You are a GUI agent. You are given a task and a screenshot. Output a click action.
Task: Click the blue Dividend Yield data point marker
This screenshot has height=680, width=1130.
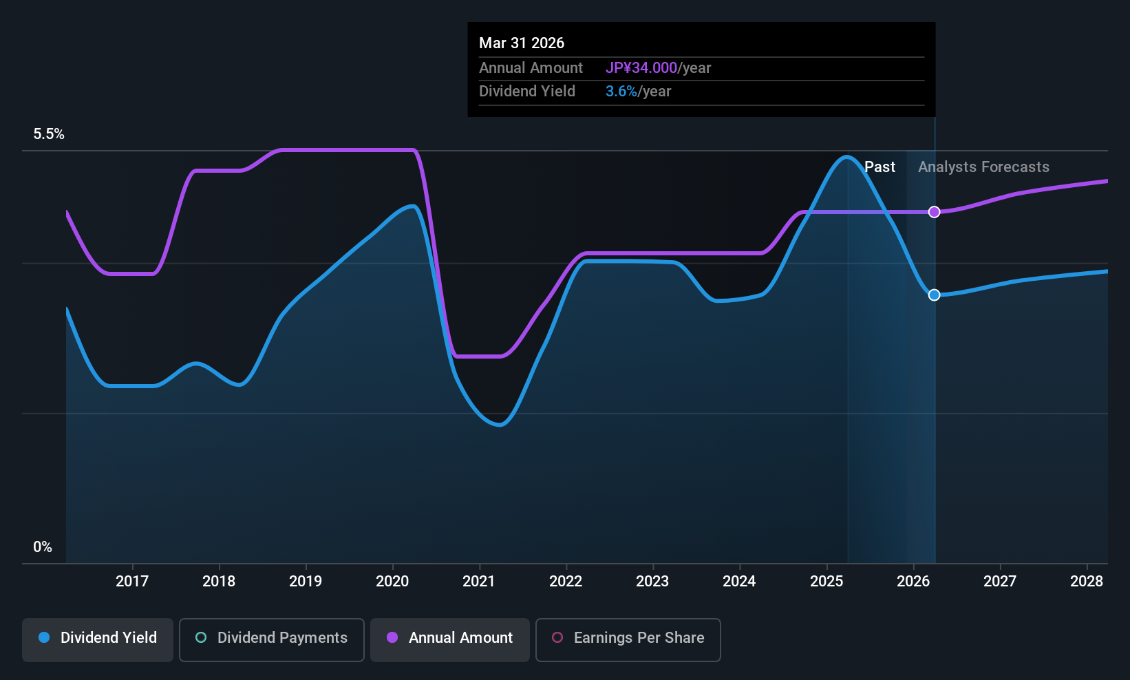(934, 295)
